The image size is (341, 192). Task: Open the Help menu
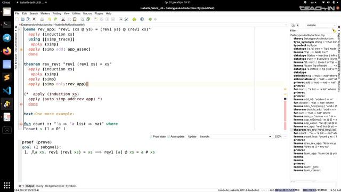(108, 13)
